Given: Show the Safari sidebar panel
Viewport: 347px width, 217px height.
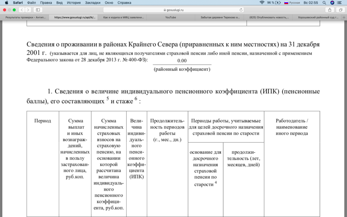Looking at the screenshot, I should (x=37, y=10).
